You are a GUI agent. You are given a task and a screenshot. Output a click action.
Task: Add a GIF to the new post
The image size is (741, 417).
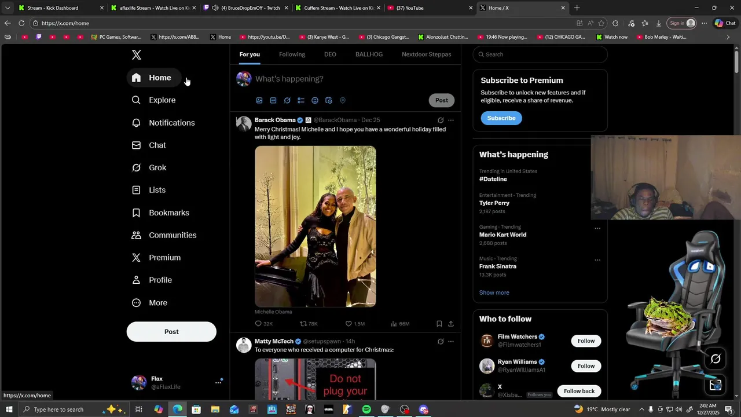pos(273,100)
